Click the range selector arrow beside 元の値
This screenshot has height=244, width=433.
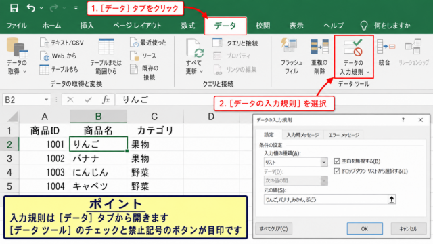pyautogui.click(x=392, y=199)
